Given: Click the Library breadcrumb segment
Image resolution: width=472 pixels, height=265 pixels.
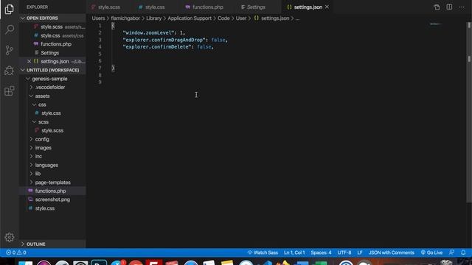Looking at the screenshot, I should [x=154, y=18].
